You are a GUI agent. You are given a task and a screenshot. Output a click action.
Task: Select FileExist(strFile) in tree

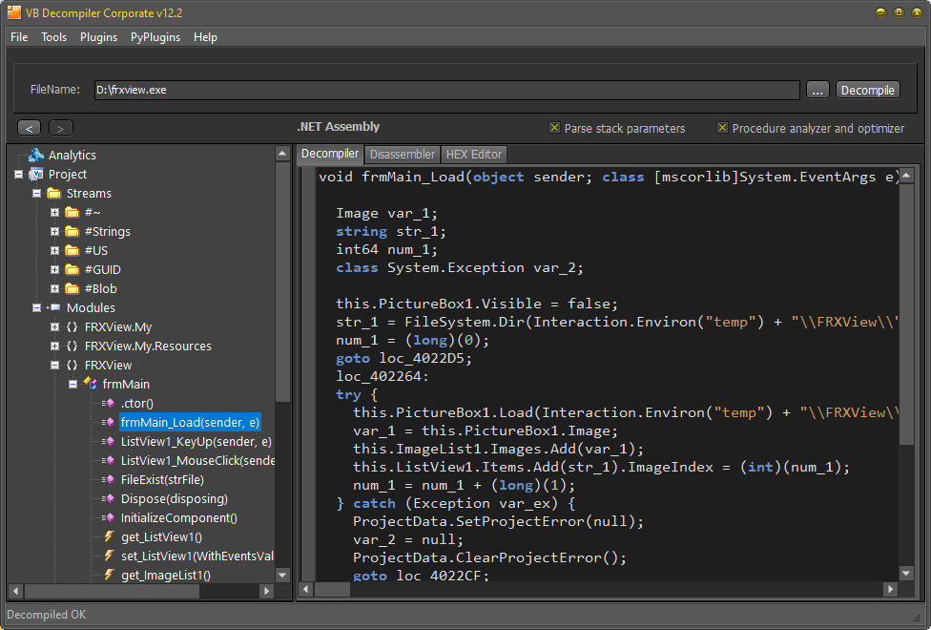tap(162, 479)
